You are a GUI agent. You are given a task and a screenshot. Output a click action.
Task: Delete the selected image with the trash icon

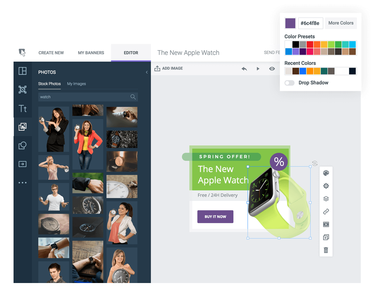(326, 250)
